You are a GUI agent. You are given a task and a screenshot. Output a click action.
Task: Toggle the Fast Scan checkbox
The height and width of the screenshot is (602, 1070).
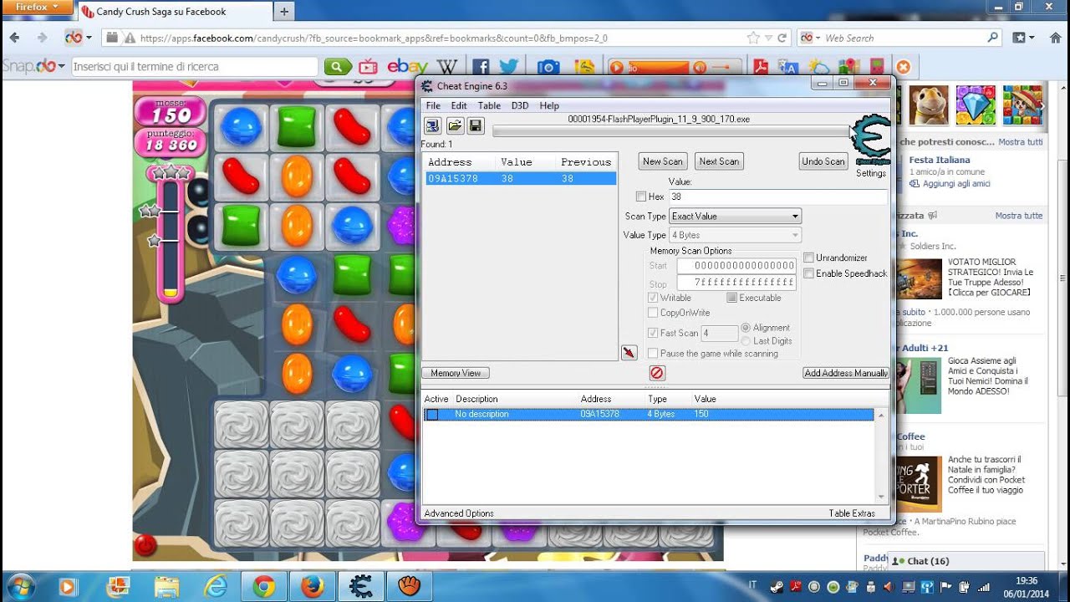click(x=653, y=333)
